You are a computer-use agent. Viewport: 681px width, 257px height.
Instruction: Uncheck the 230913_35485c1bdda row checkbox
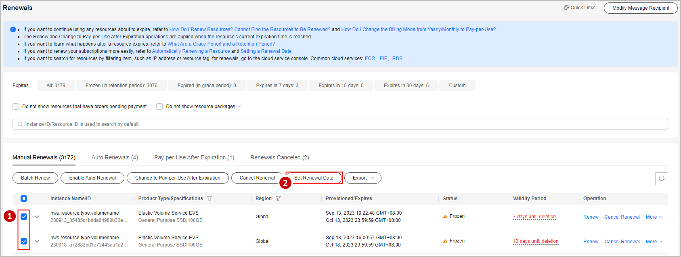24,217
